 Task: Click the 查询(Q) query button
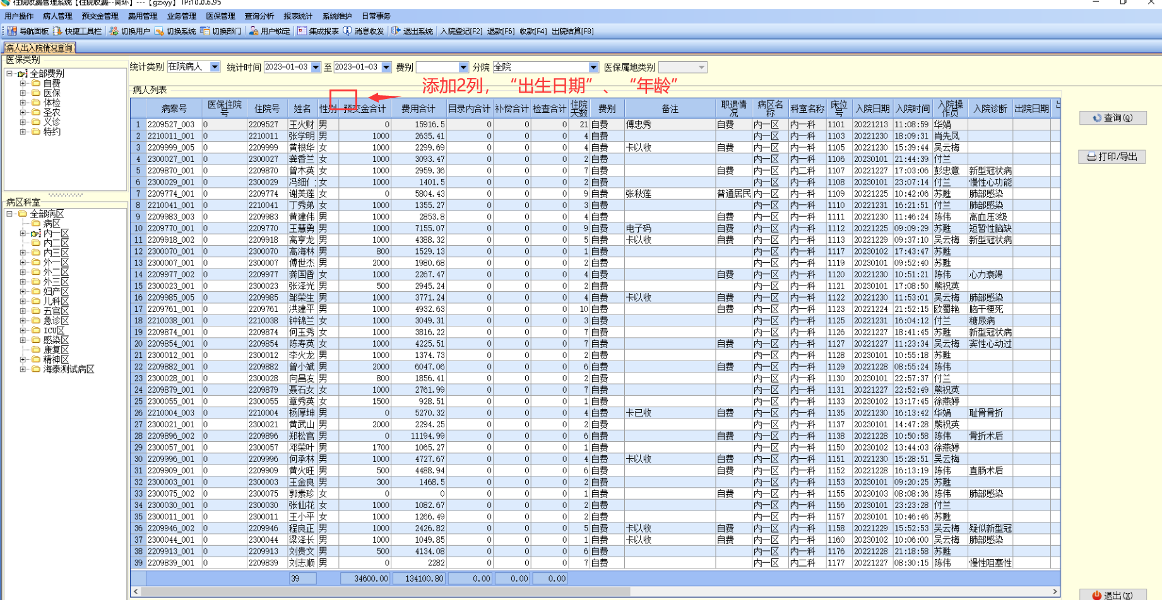click(x=1112, y=118)
